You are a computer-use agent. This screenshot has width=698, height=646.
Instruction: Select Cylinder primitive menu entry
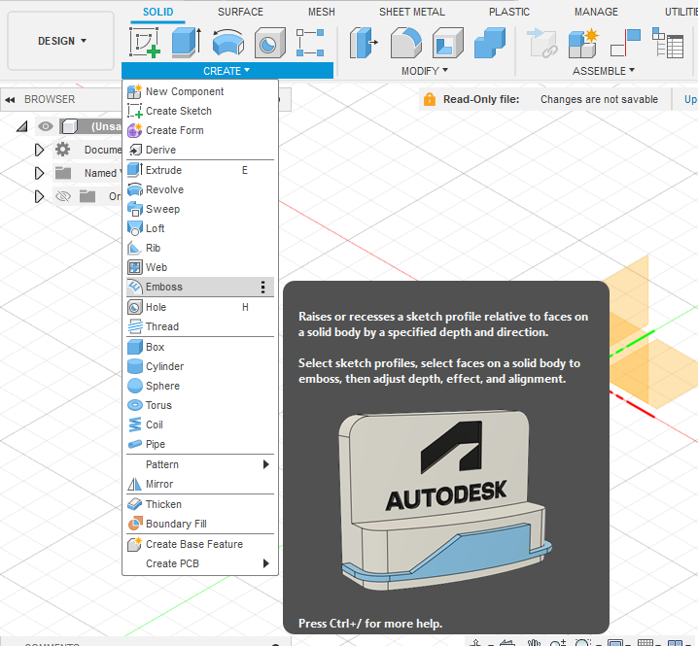click(200, 366)
